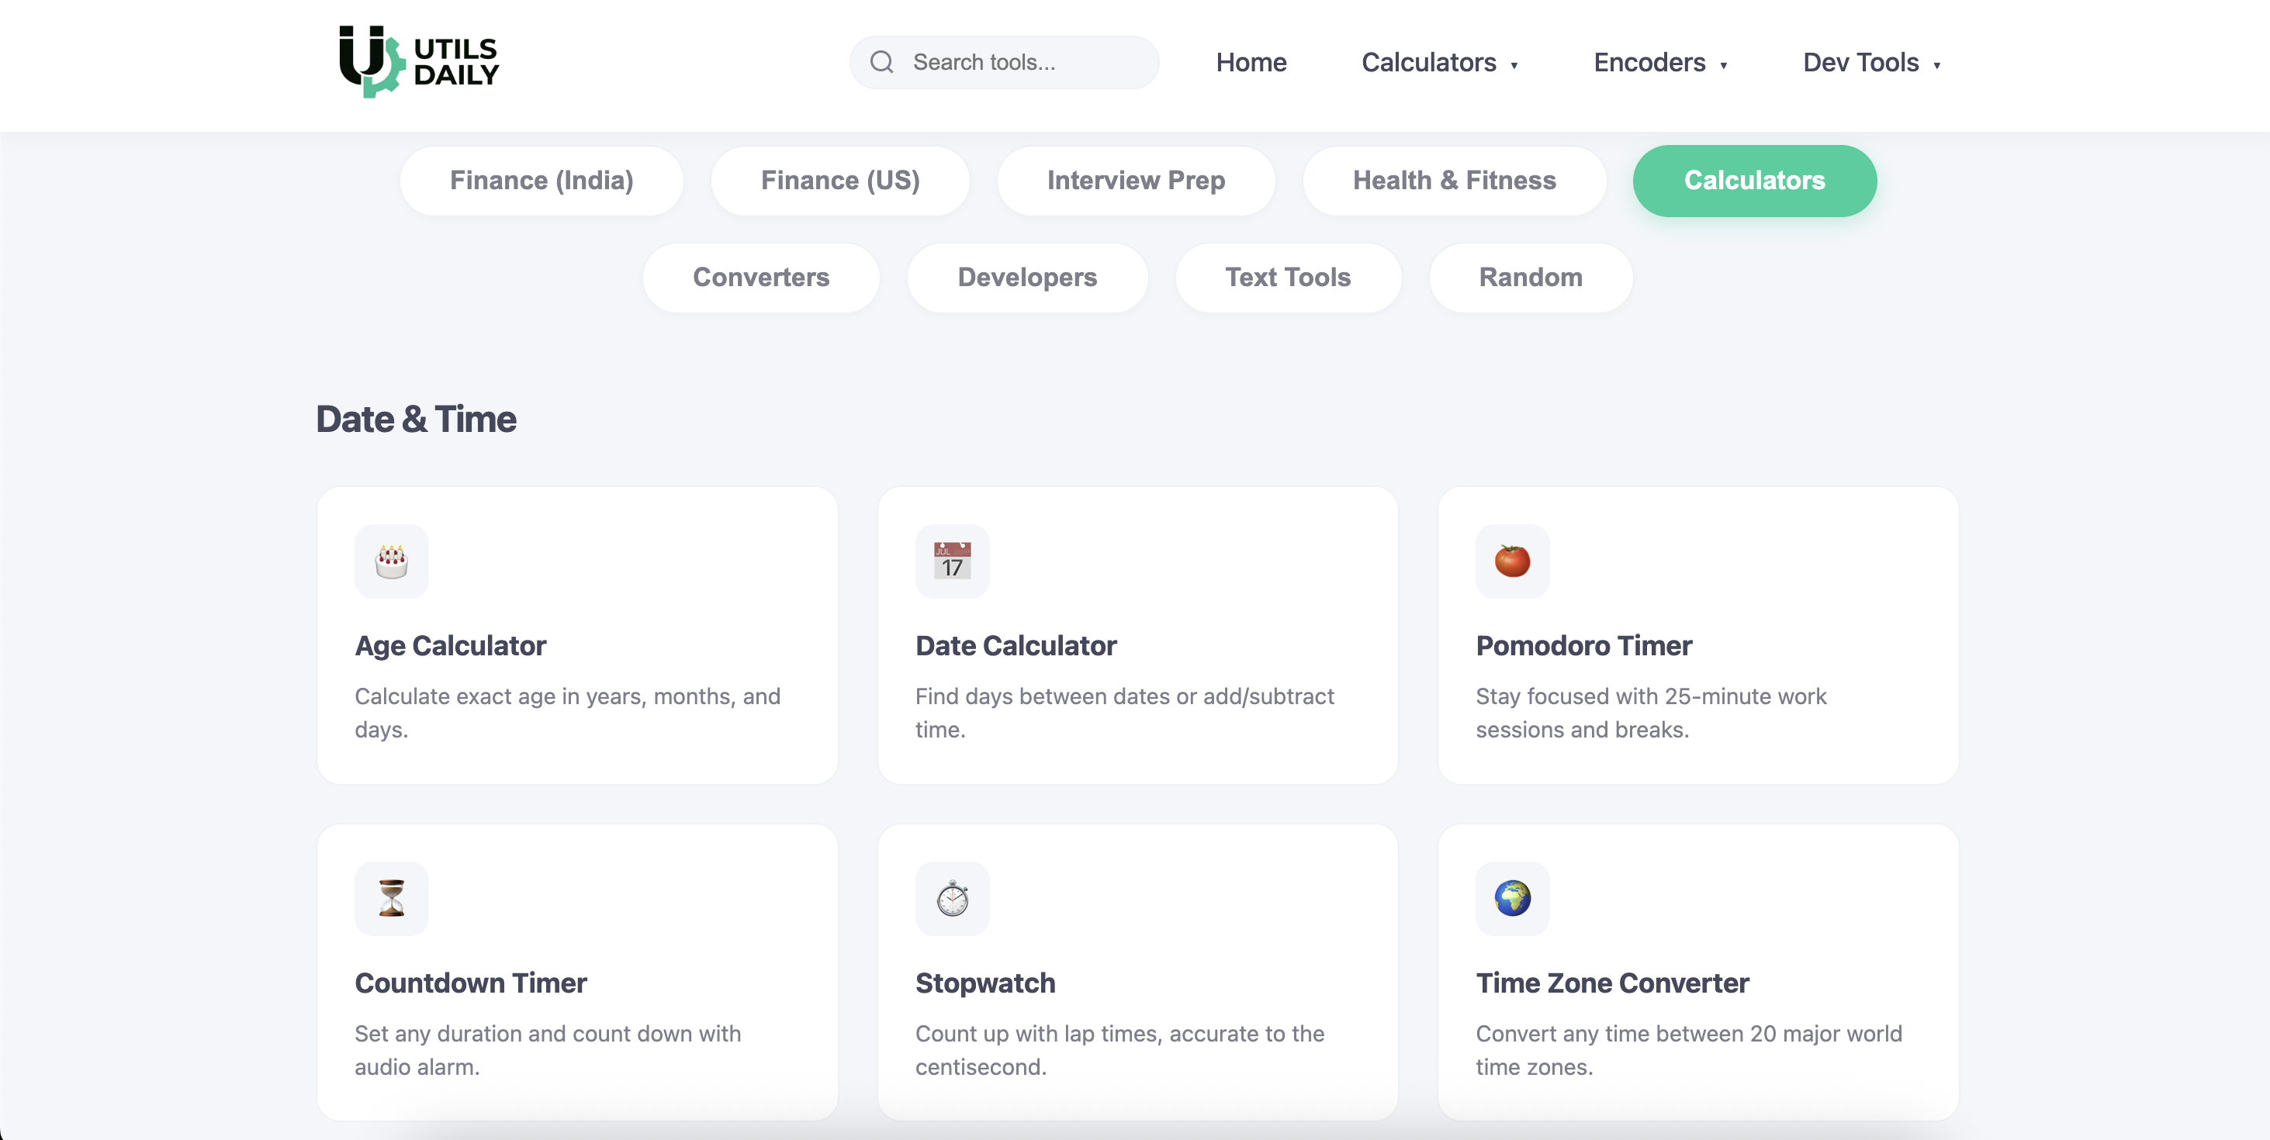Click the Utils Daily logo

pos(419,62)
